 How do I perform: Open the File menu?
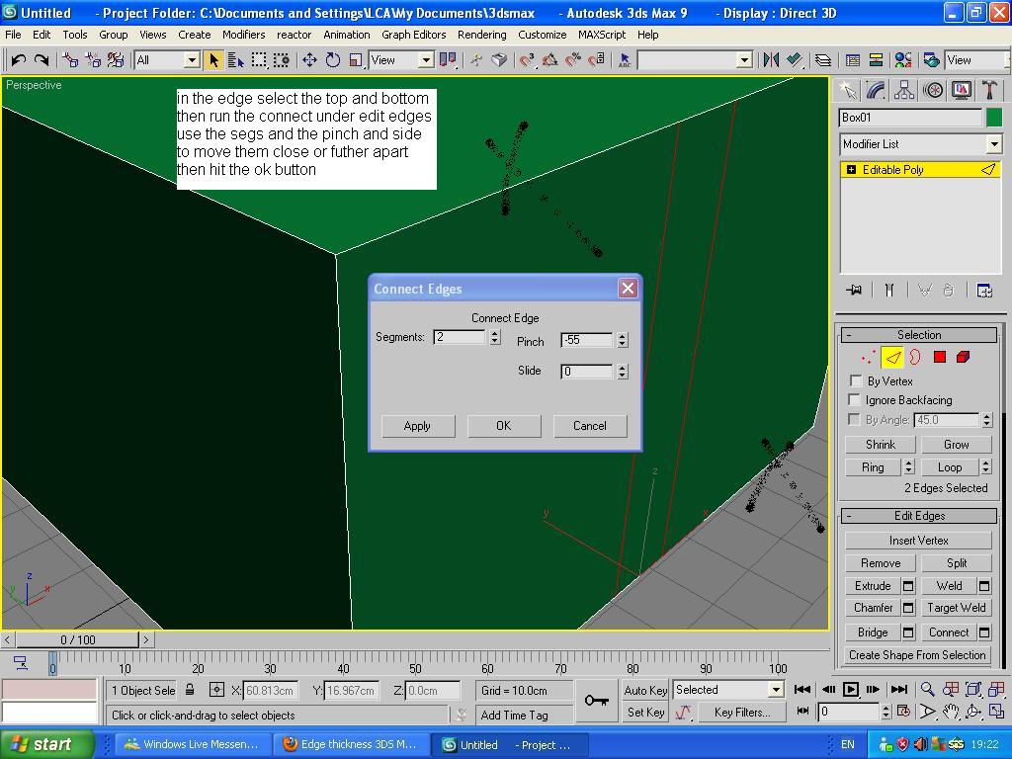pyautogui.click(x=13, y=35)
